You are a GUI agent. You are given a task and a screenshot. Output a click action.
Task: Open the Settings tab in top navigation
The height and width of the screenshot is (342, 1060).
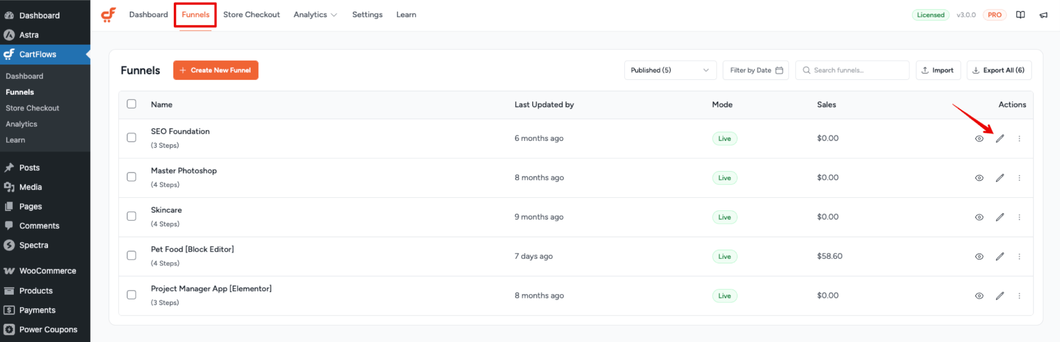tap(367, 15)
